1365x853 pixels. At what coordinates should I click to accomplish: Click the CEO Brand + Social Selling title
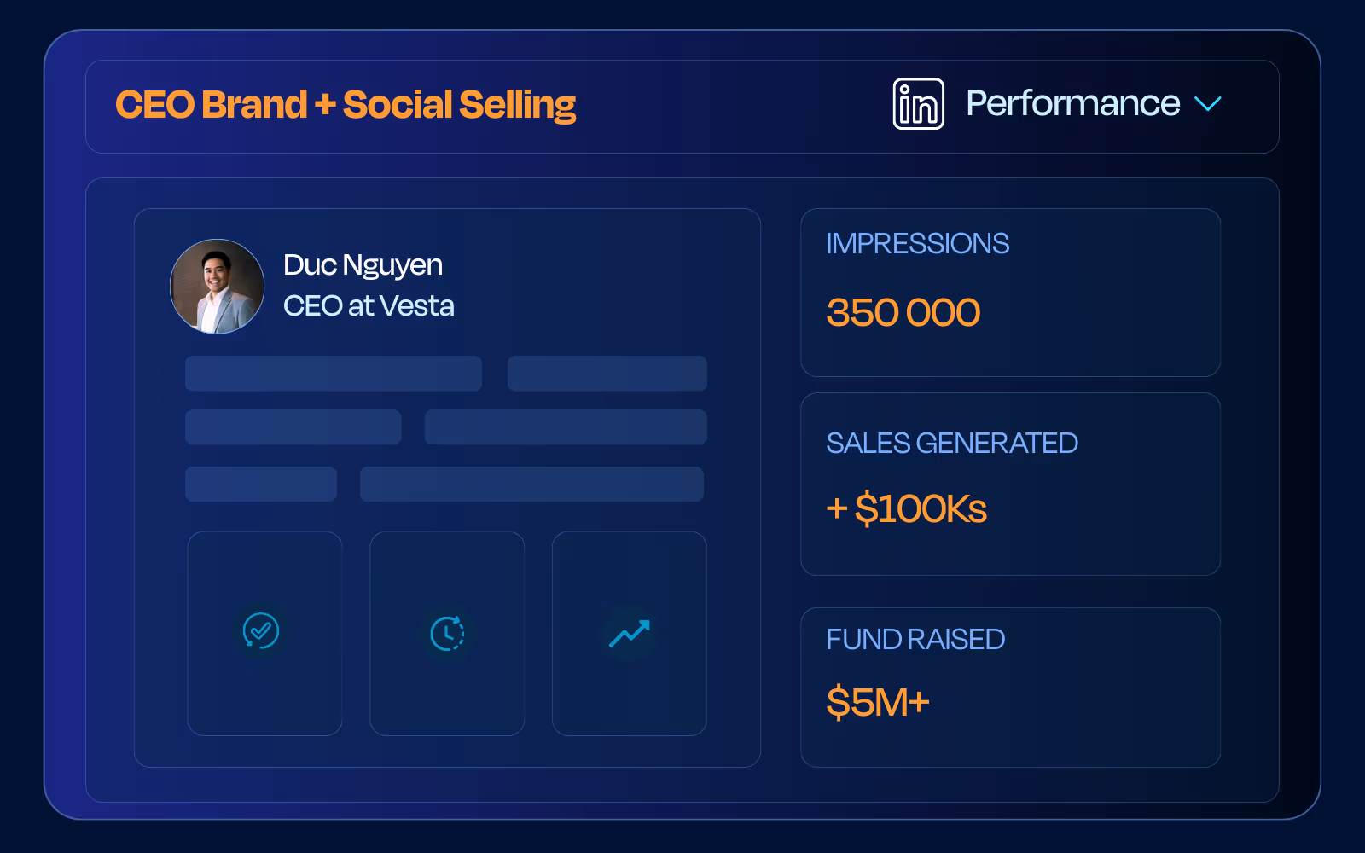pyautogui.click(x=346, y=105)
